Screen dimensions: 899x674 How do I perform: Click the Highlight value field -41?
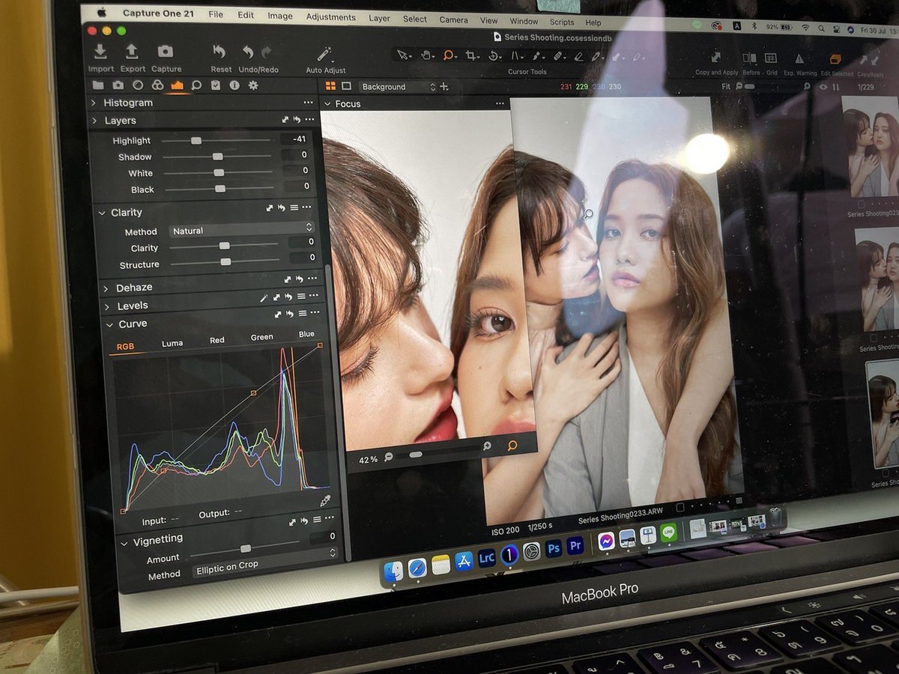[296, 139]
